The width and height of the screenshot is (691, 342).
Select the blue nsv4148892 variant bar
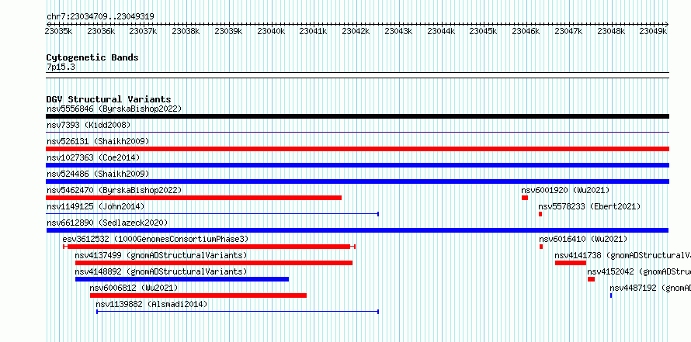point(182,279)
